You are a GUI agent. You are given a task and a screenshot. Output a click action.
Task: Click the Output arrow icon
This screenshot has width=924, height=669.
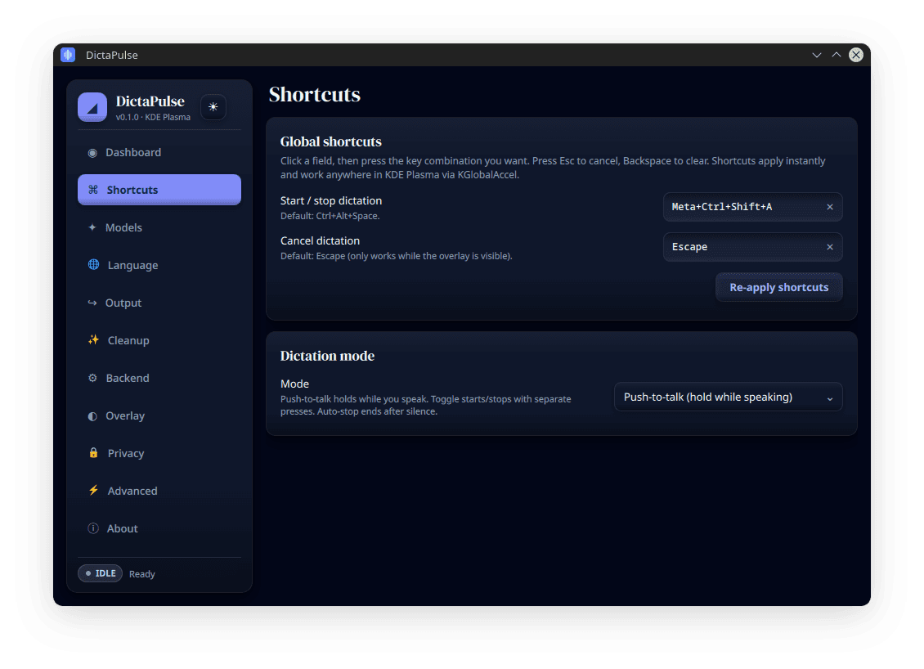(x=92, y=303)
